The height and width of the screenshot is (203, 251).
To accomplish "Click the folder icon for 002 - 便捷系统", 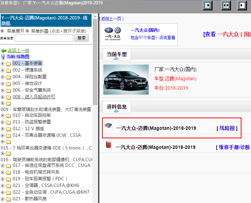I will click(x=8, y=71).
